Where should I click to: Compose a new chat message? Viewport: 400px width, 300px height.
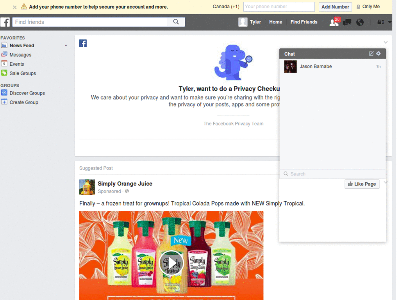point(370,54)
